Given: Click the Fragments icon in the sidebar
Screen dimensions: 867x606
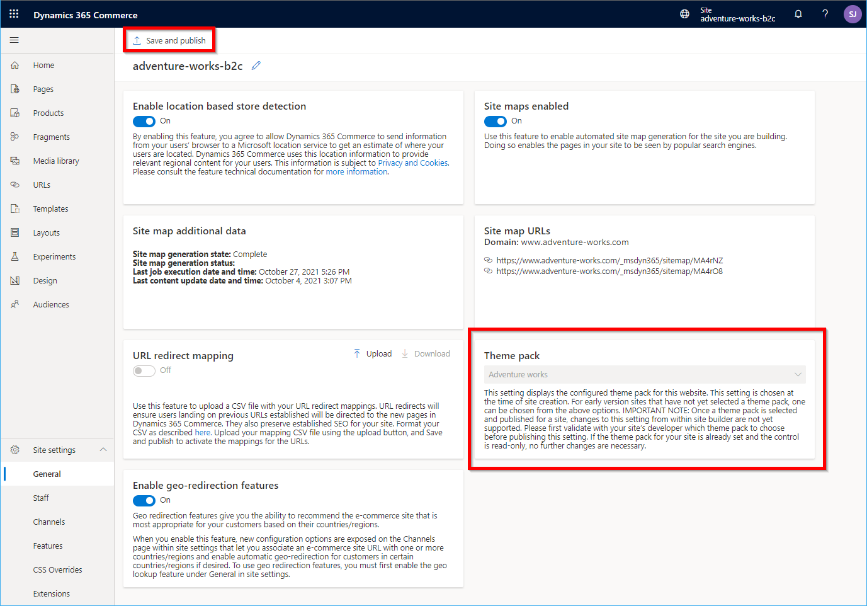Looking at the screenshot, I should click(15, 137).
